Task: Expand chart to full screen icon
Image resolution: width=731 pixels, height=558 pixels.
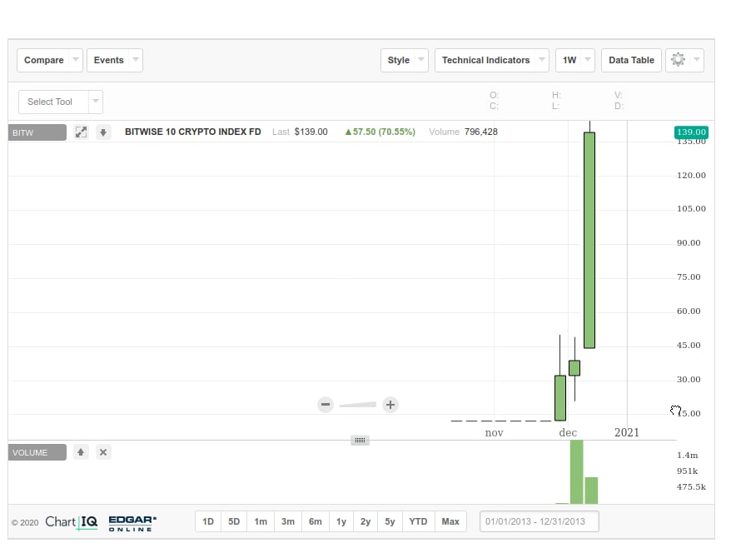Action: [x=81, y=132]
